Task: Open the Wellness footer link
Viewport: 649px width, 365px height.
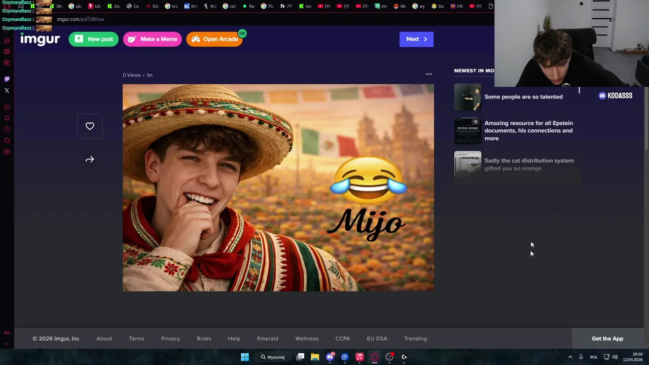Action: coord(307,339)
